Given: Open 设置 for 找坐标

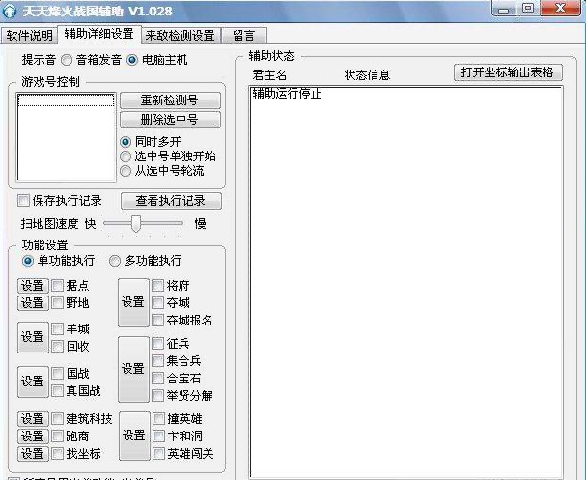Looking at the screenshot, I should click(33, 454).
